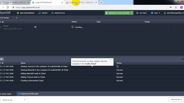Bookmark this page with the star icon

point(176,7)
